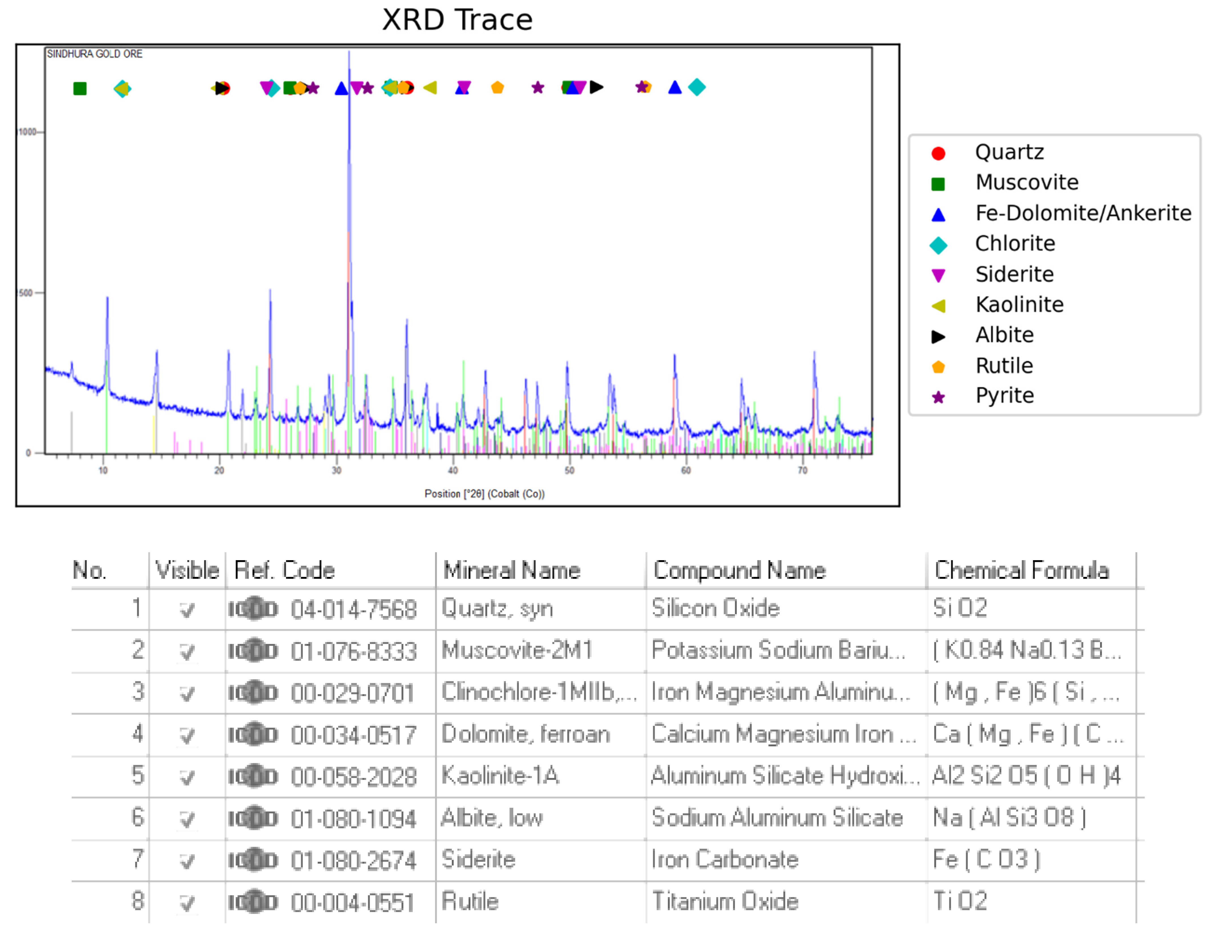Click the blue Fe-Dolomite/Ankerite triangle marker

click(x=938, y=215)
